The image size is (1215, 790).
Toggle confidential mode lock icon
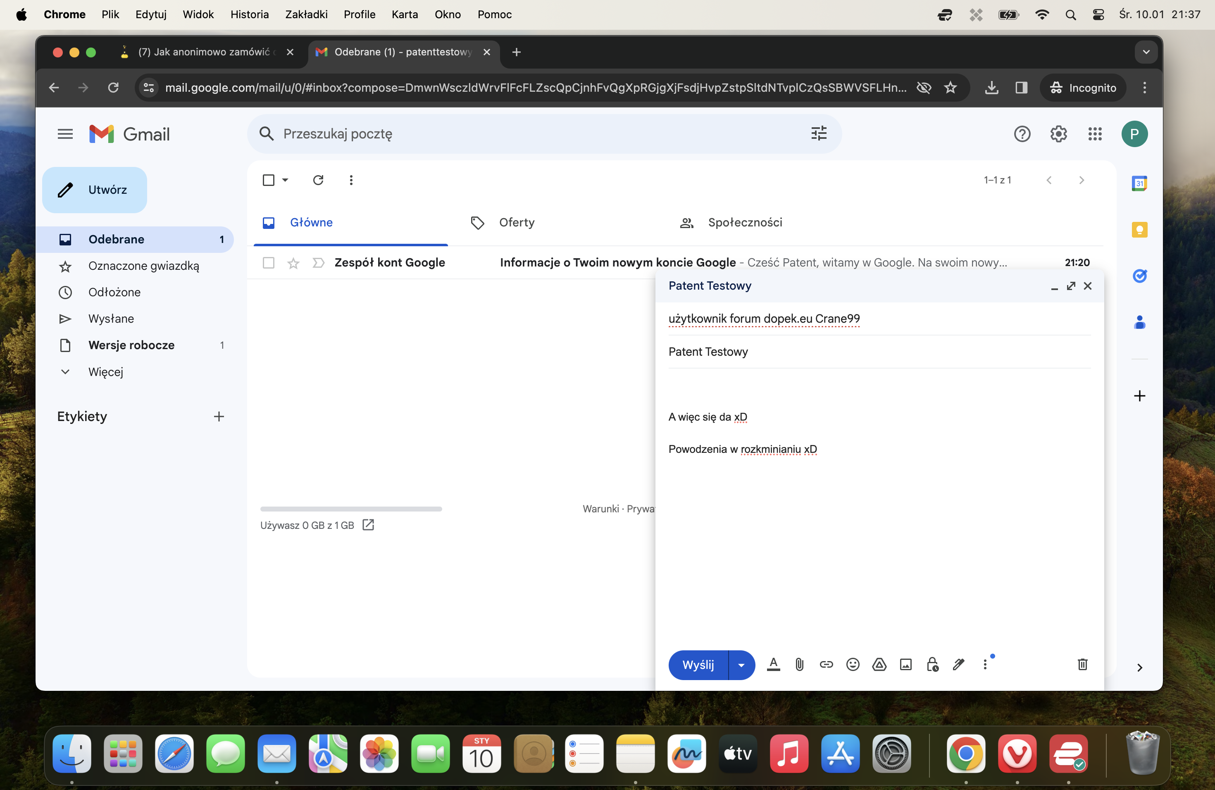(932, 664)
